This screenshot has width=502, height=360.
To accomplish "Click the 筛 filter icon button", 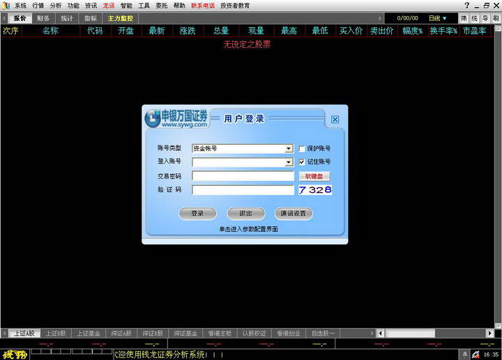I will tap(464, 18).
